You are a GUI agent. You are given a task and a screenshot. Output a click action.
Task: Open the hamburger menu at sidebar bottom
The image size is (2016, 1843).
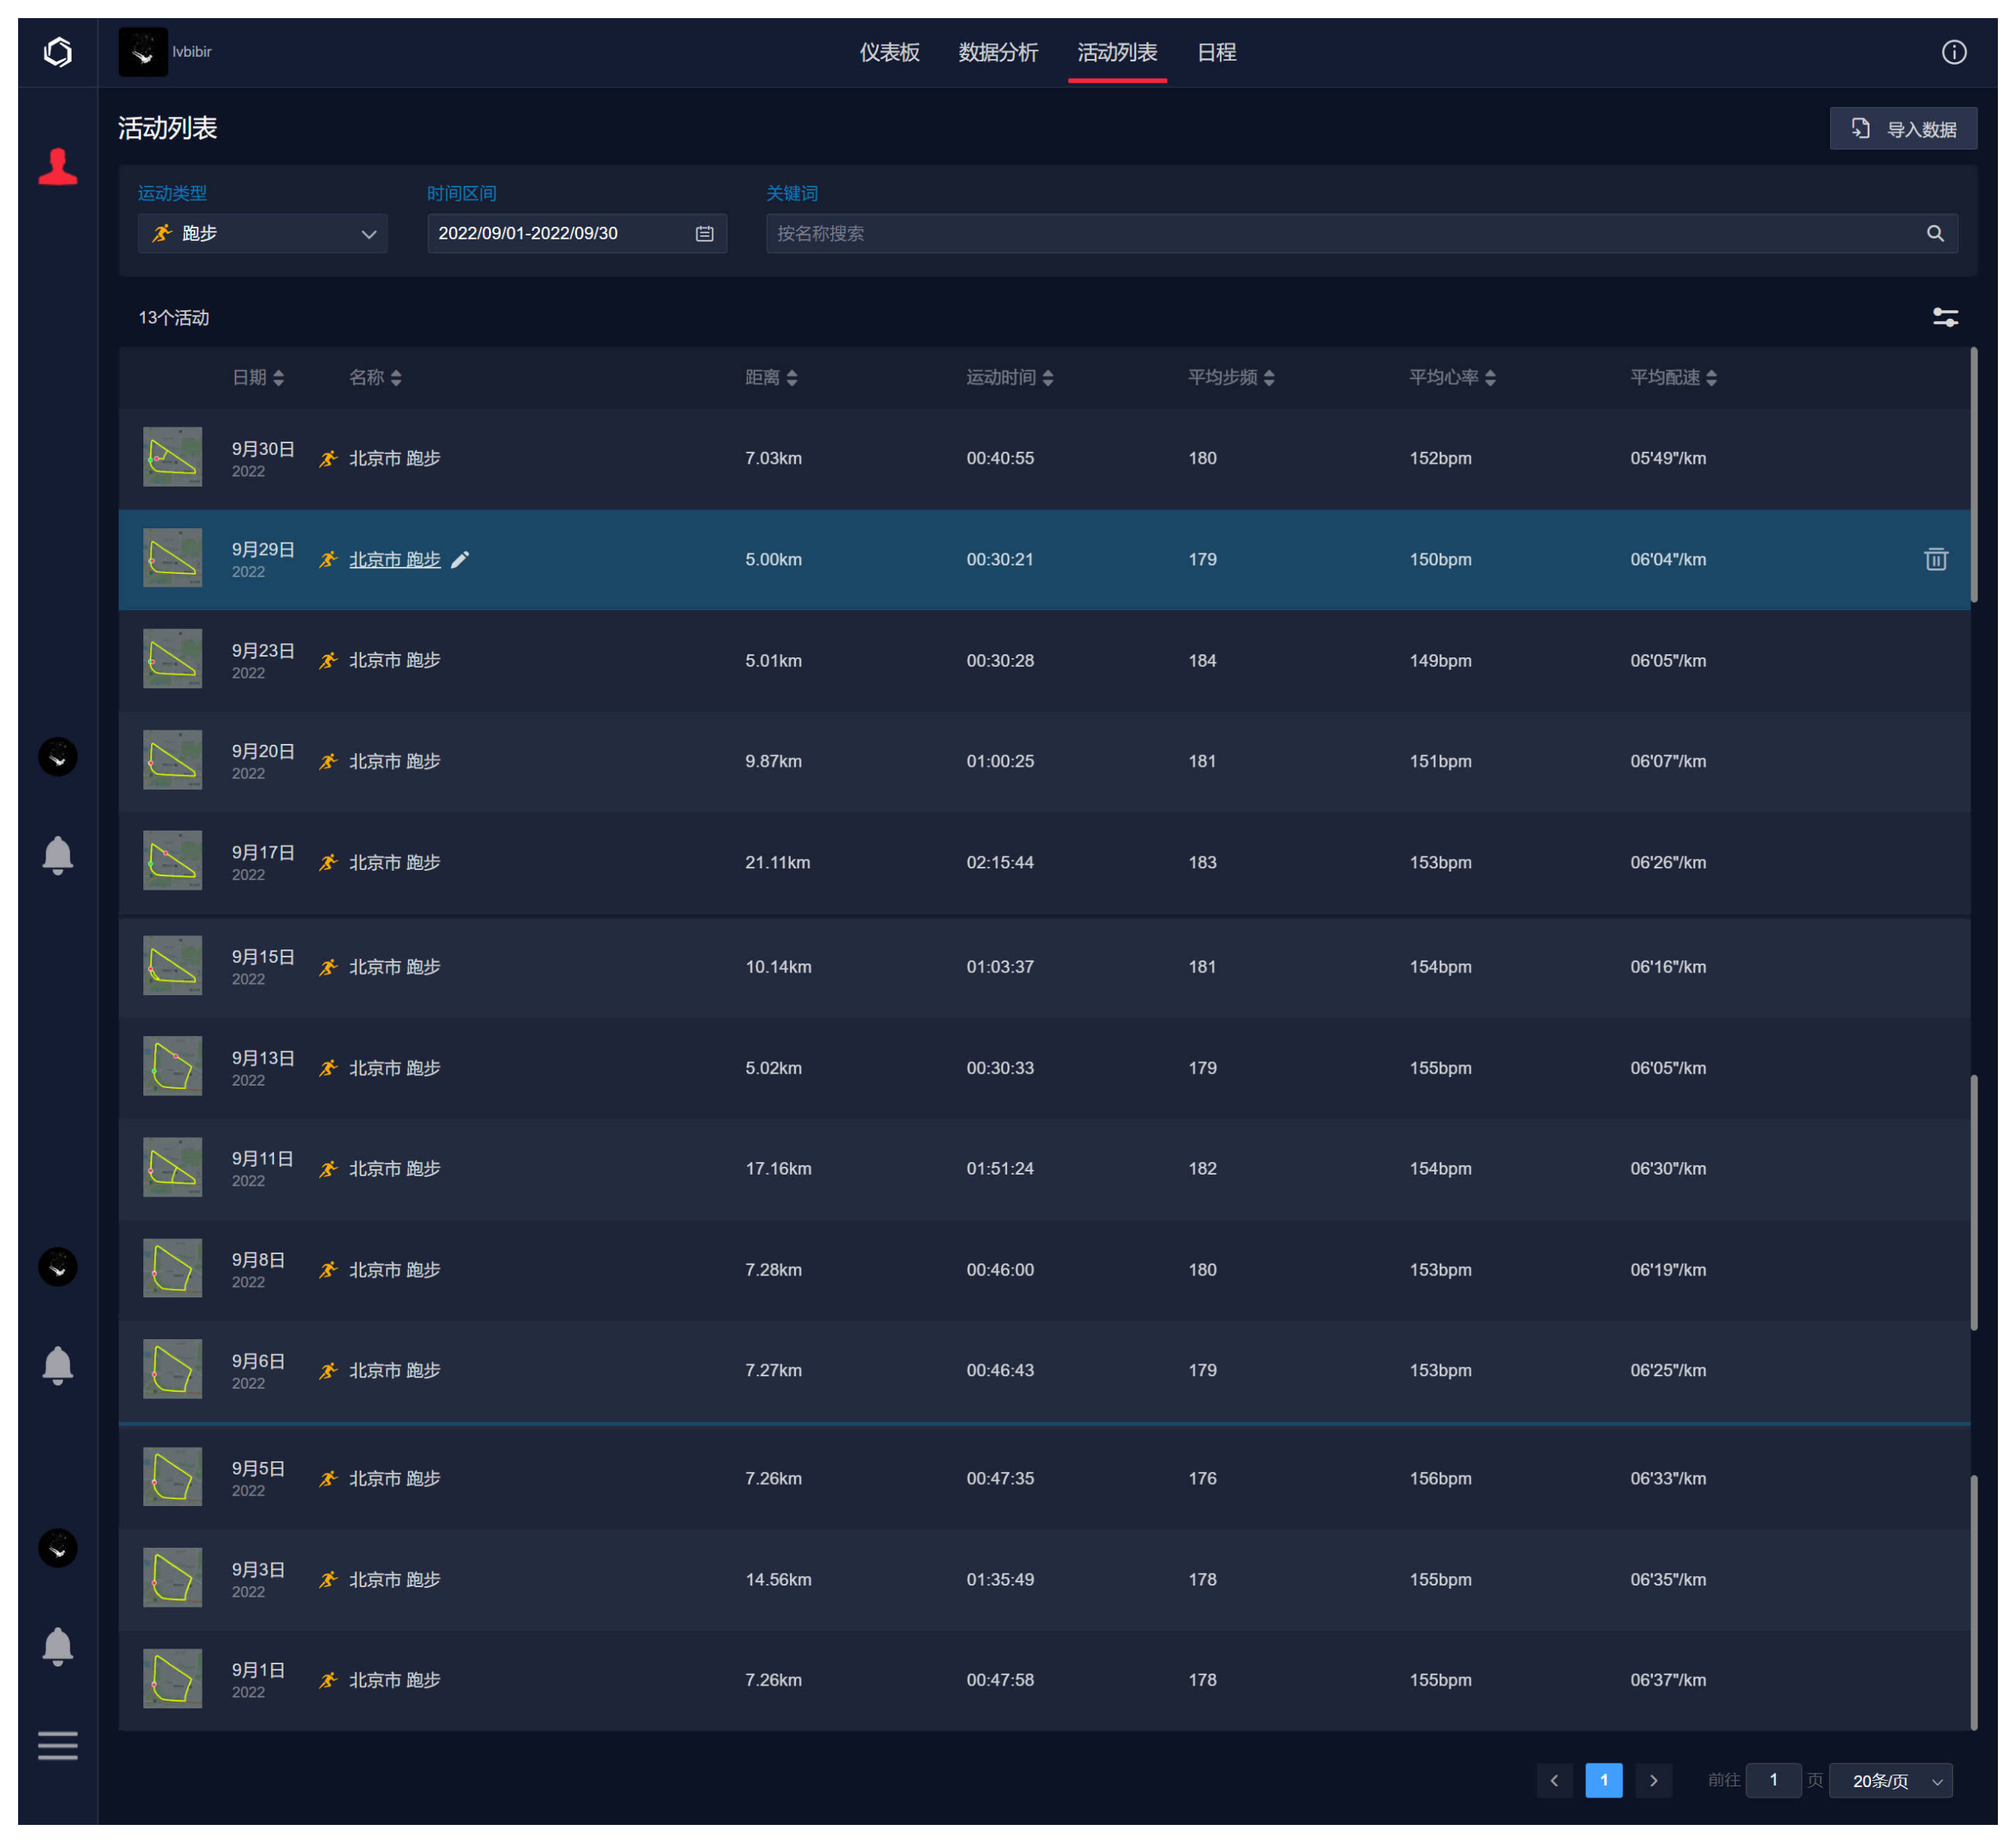pyautogui.click(x=57, y=1745)
